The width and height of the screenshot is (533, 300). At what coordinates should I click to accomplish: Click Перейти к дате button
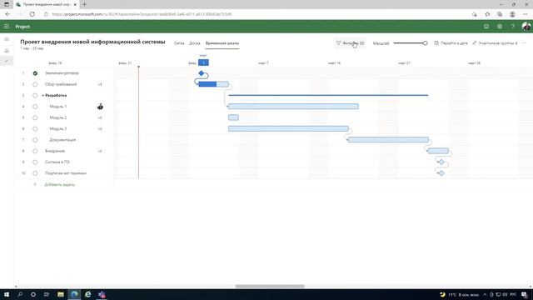point(451,43)
